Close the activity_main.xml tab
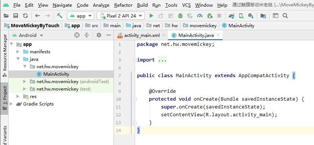 [x=164, y=35]
